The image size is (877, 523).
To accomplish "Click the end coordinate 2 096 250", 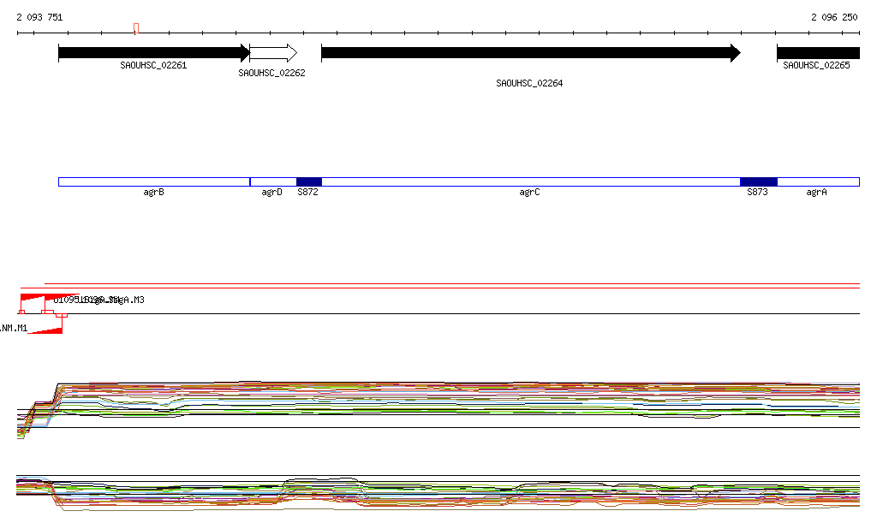I will click(x=834, y=17).
